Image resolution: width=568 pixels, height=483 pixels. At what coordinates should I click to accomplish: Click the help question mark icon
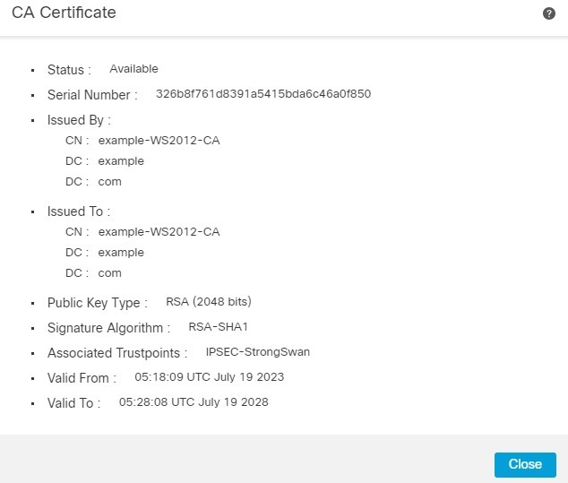[x=549, y=14]
